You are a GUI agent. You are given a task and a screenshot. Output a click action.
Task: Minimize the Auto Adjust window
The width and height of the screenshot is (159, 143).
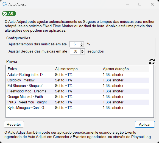click(x=127, y=4)
